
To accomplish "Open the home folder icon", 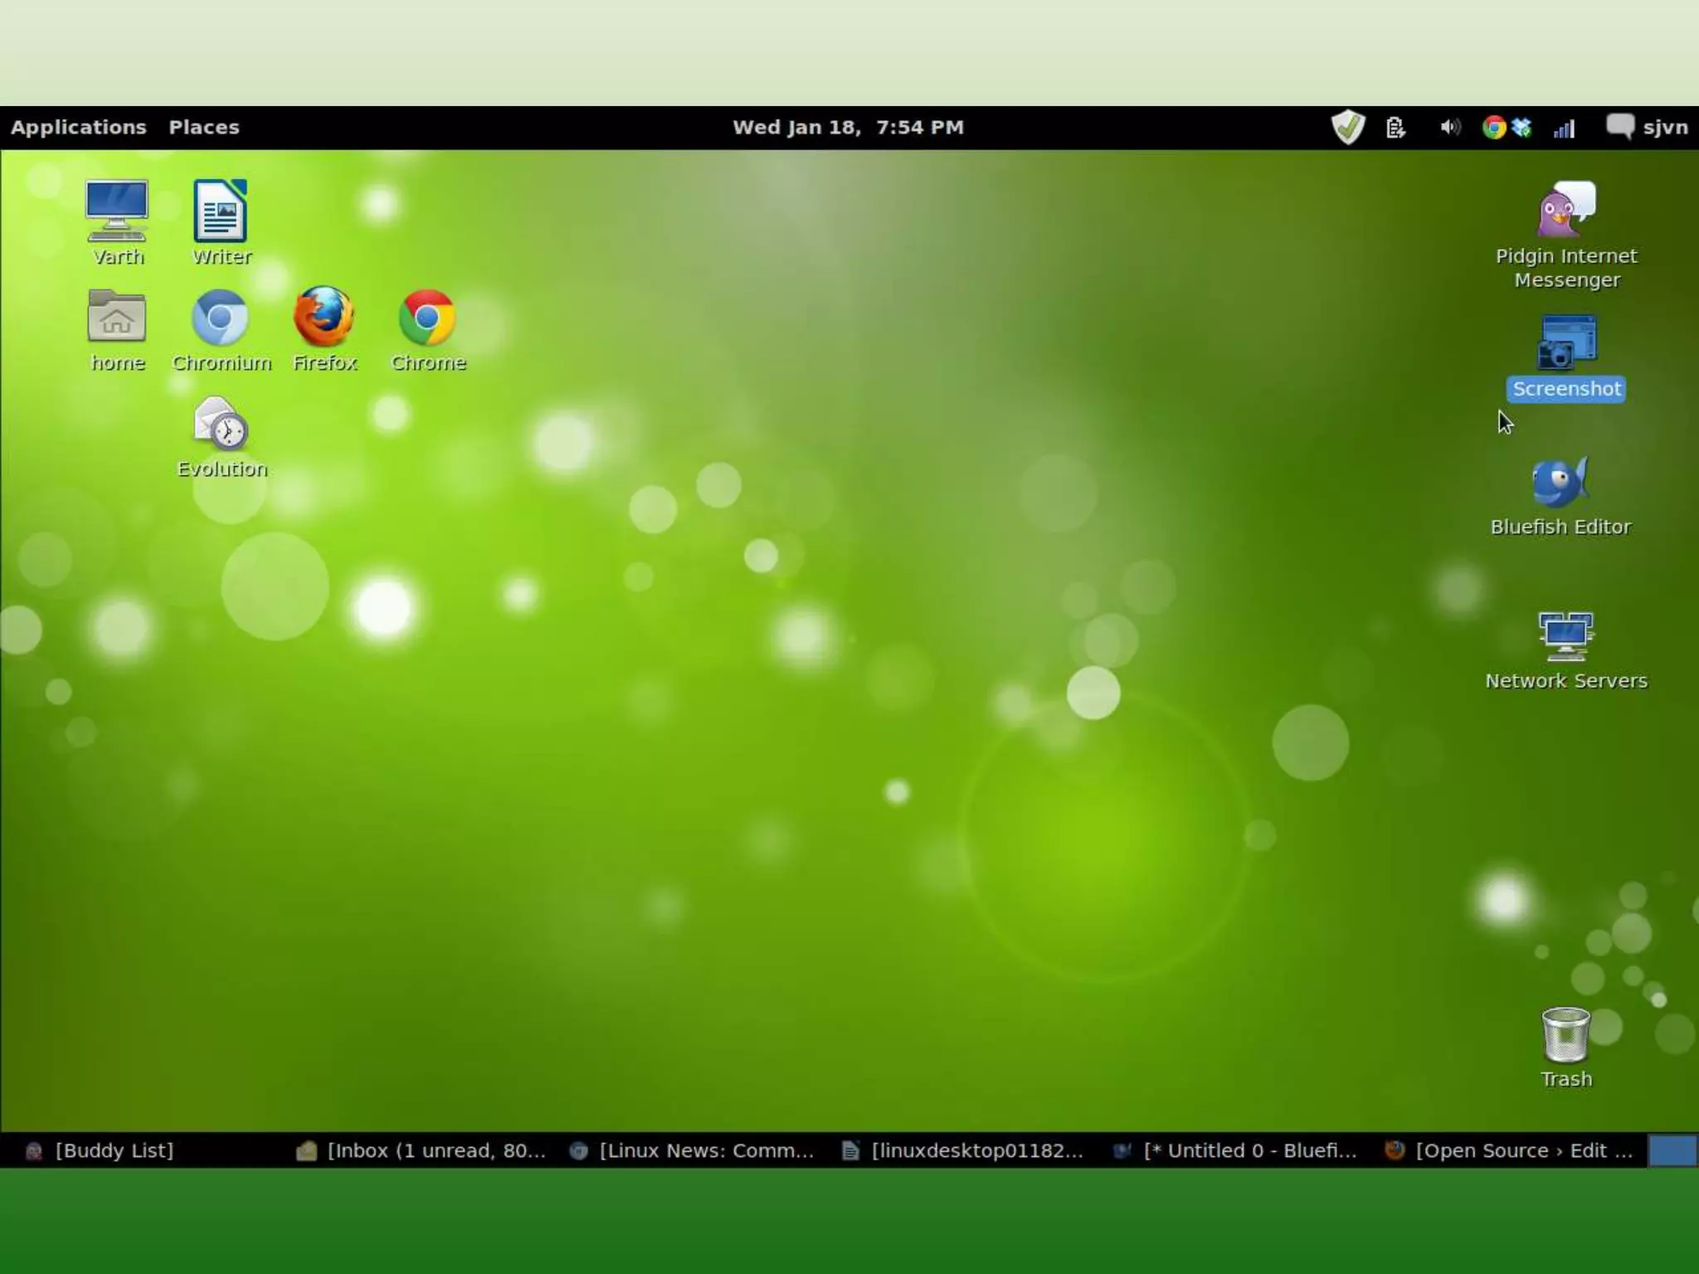I will click(x=117, y=318).
